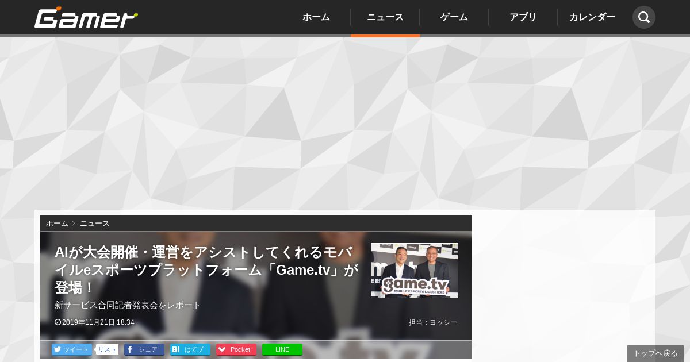This screenshot has height=362, width=690.
Task: Bookmark with the はてブ button
Action: pyautogui.click(x=190, y=349)
